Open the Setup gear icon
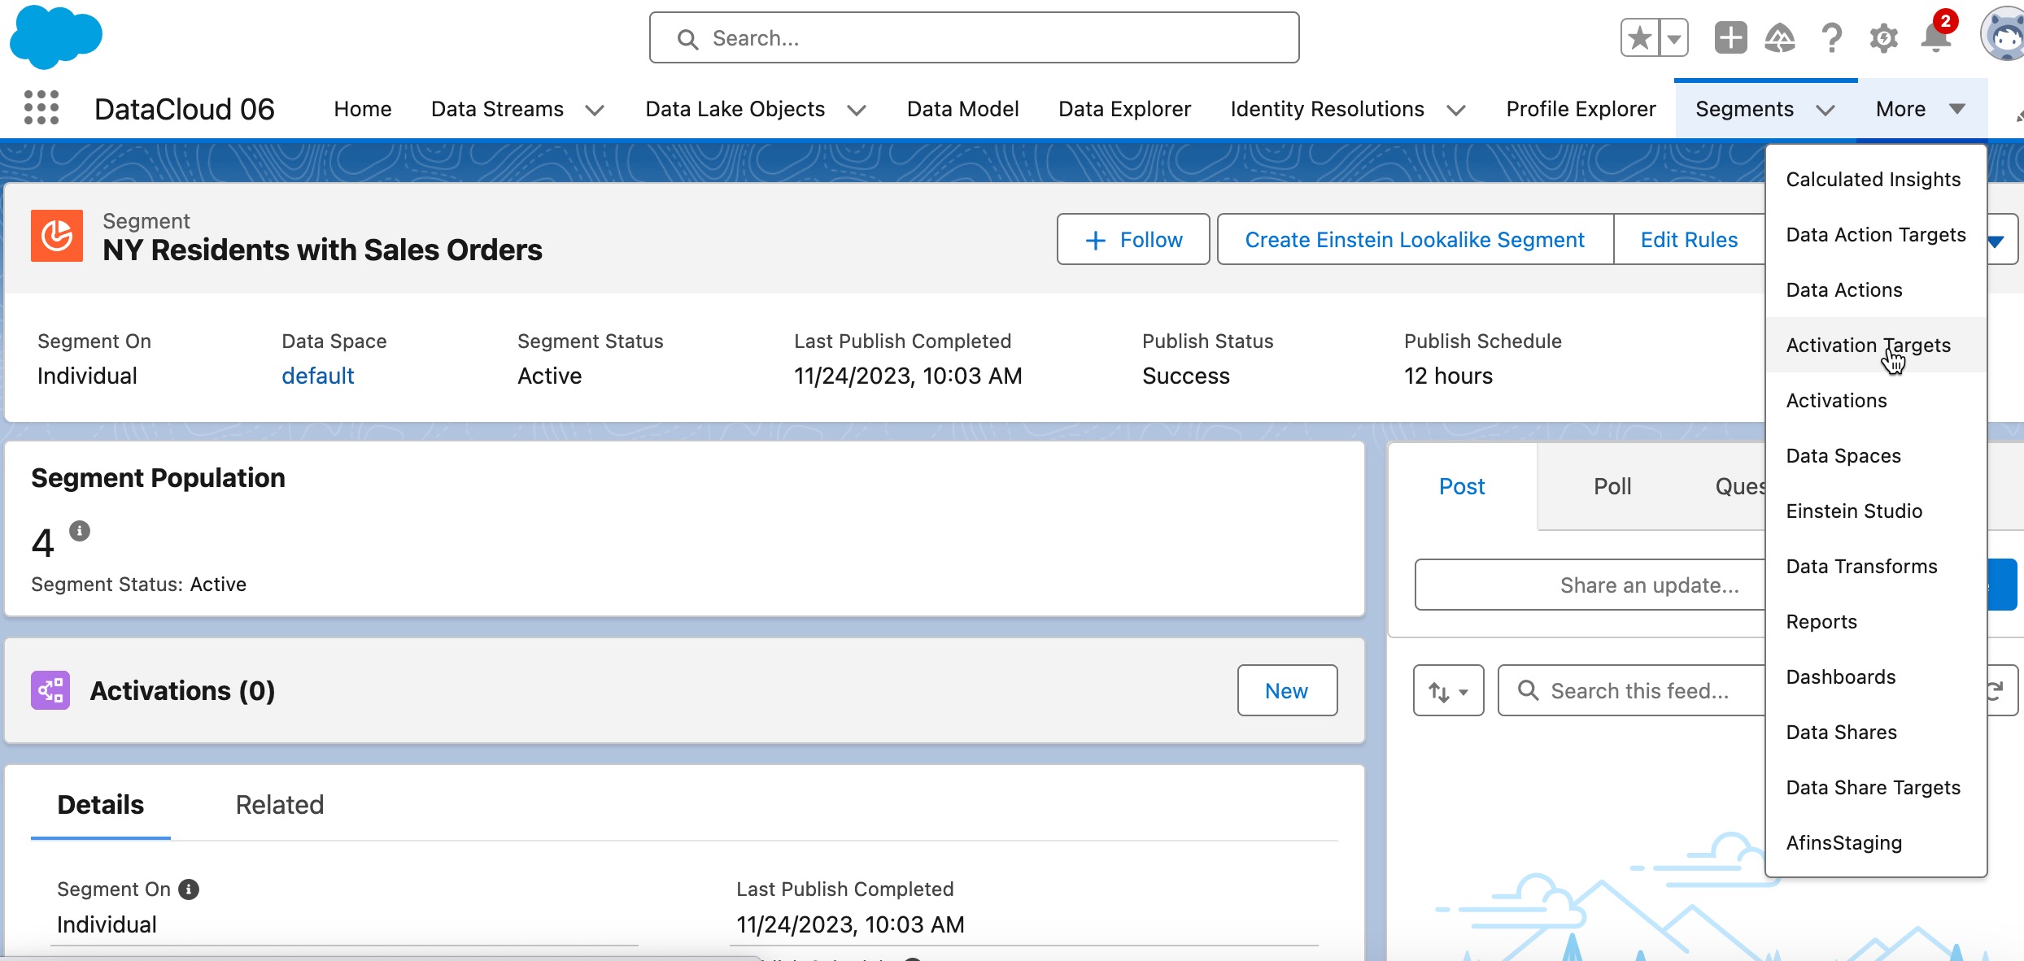Viewport: 2024px width, 961px height. click(1883, 37)
